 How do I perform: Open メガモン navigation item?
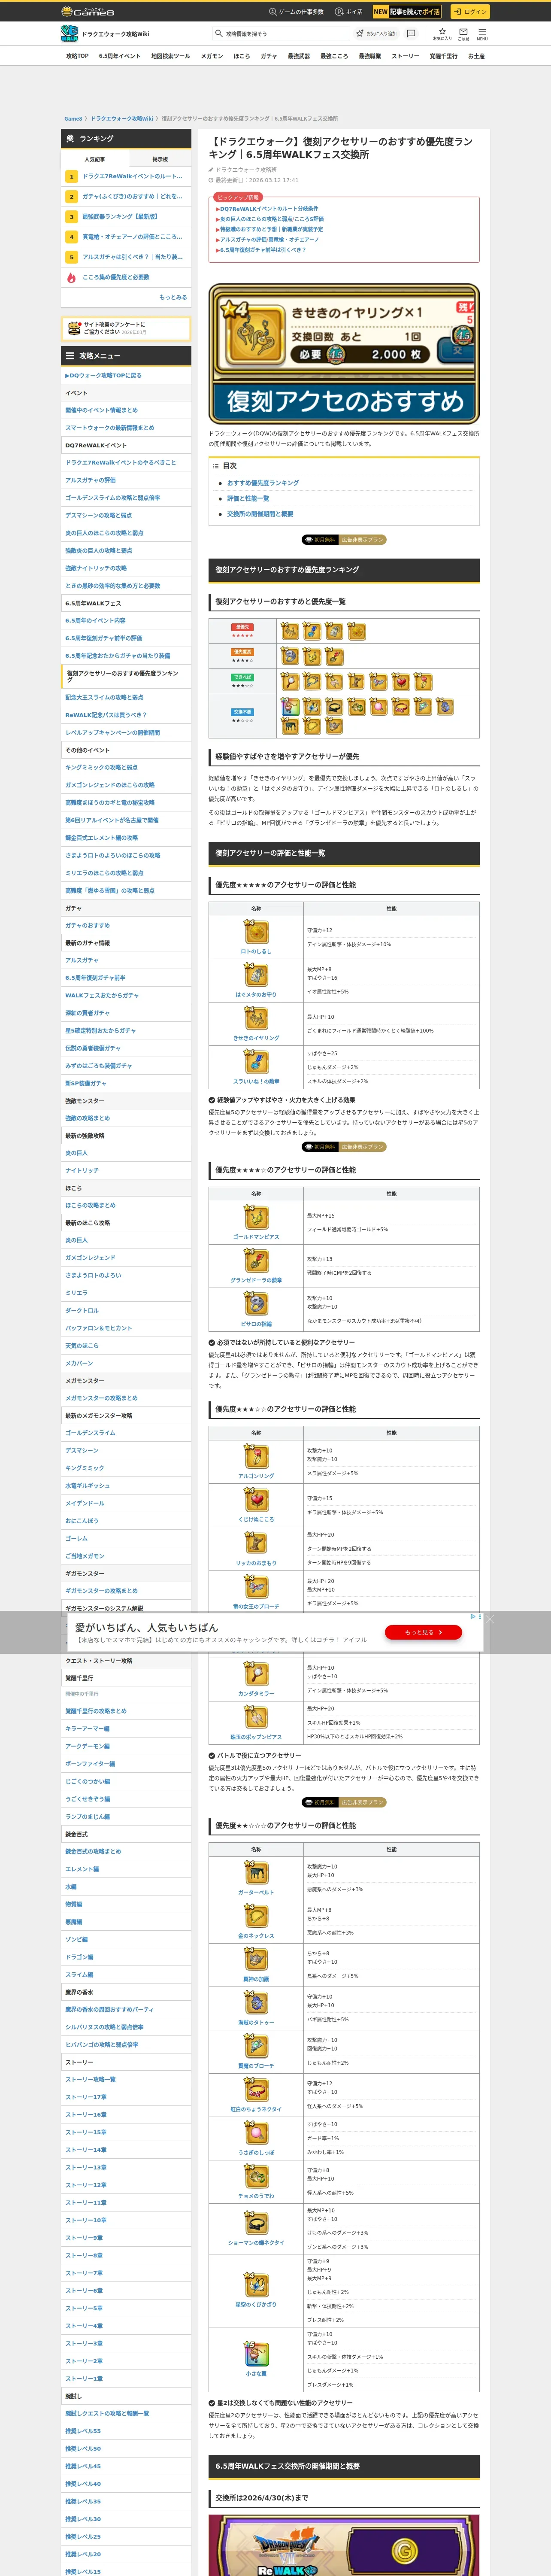(x=212, y=56)
